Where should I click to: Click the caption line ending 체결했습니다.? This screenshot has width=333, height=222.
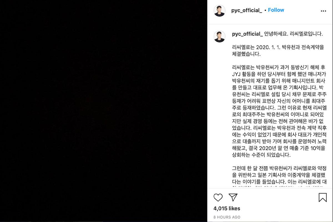(246, 54)
